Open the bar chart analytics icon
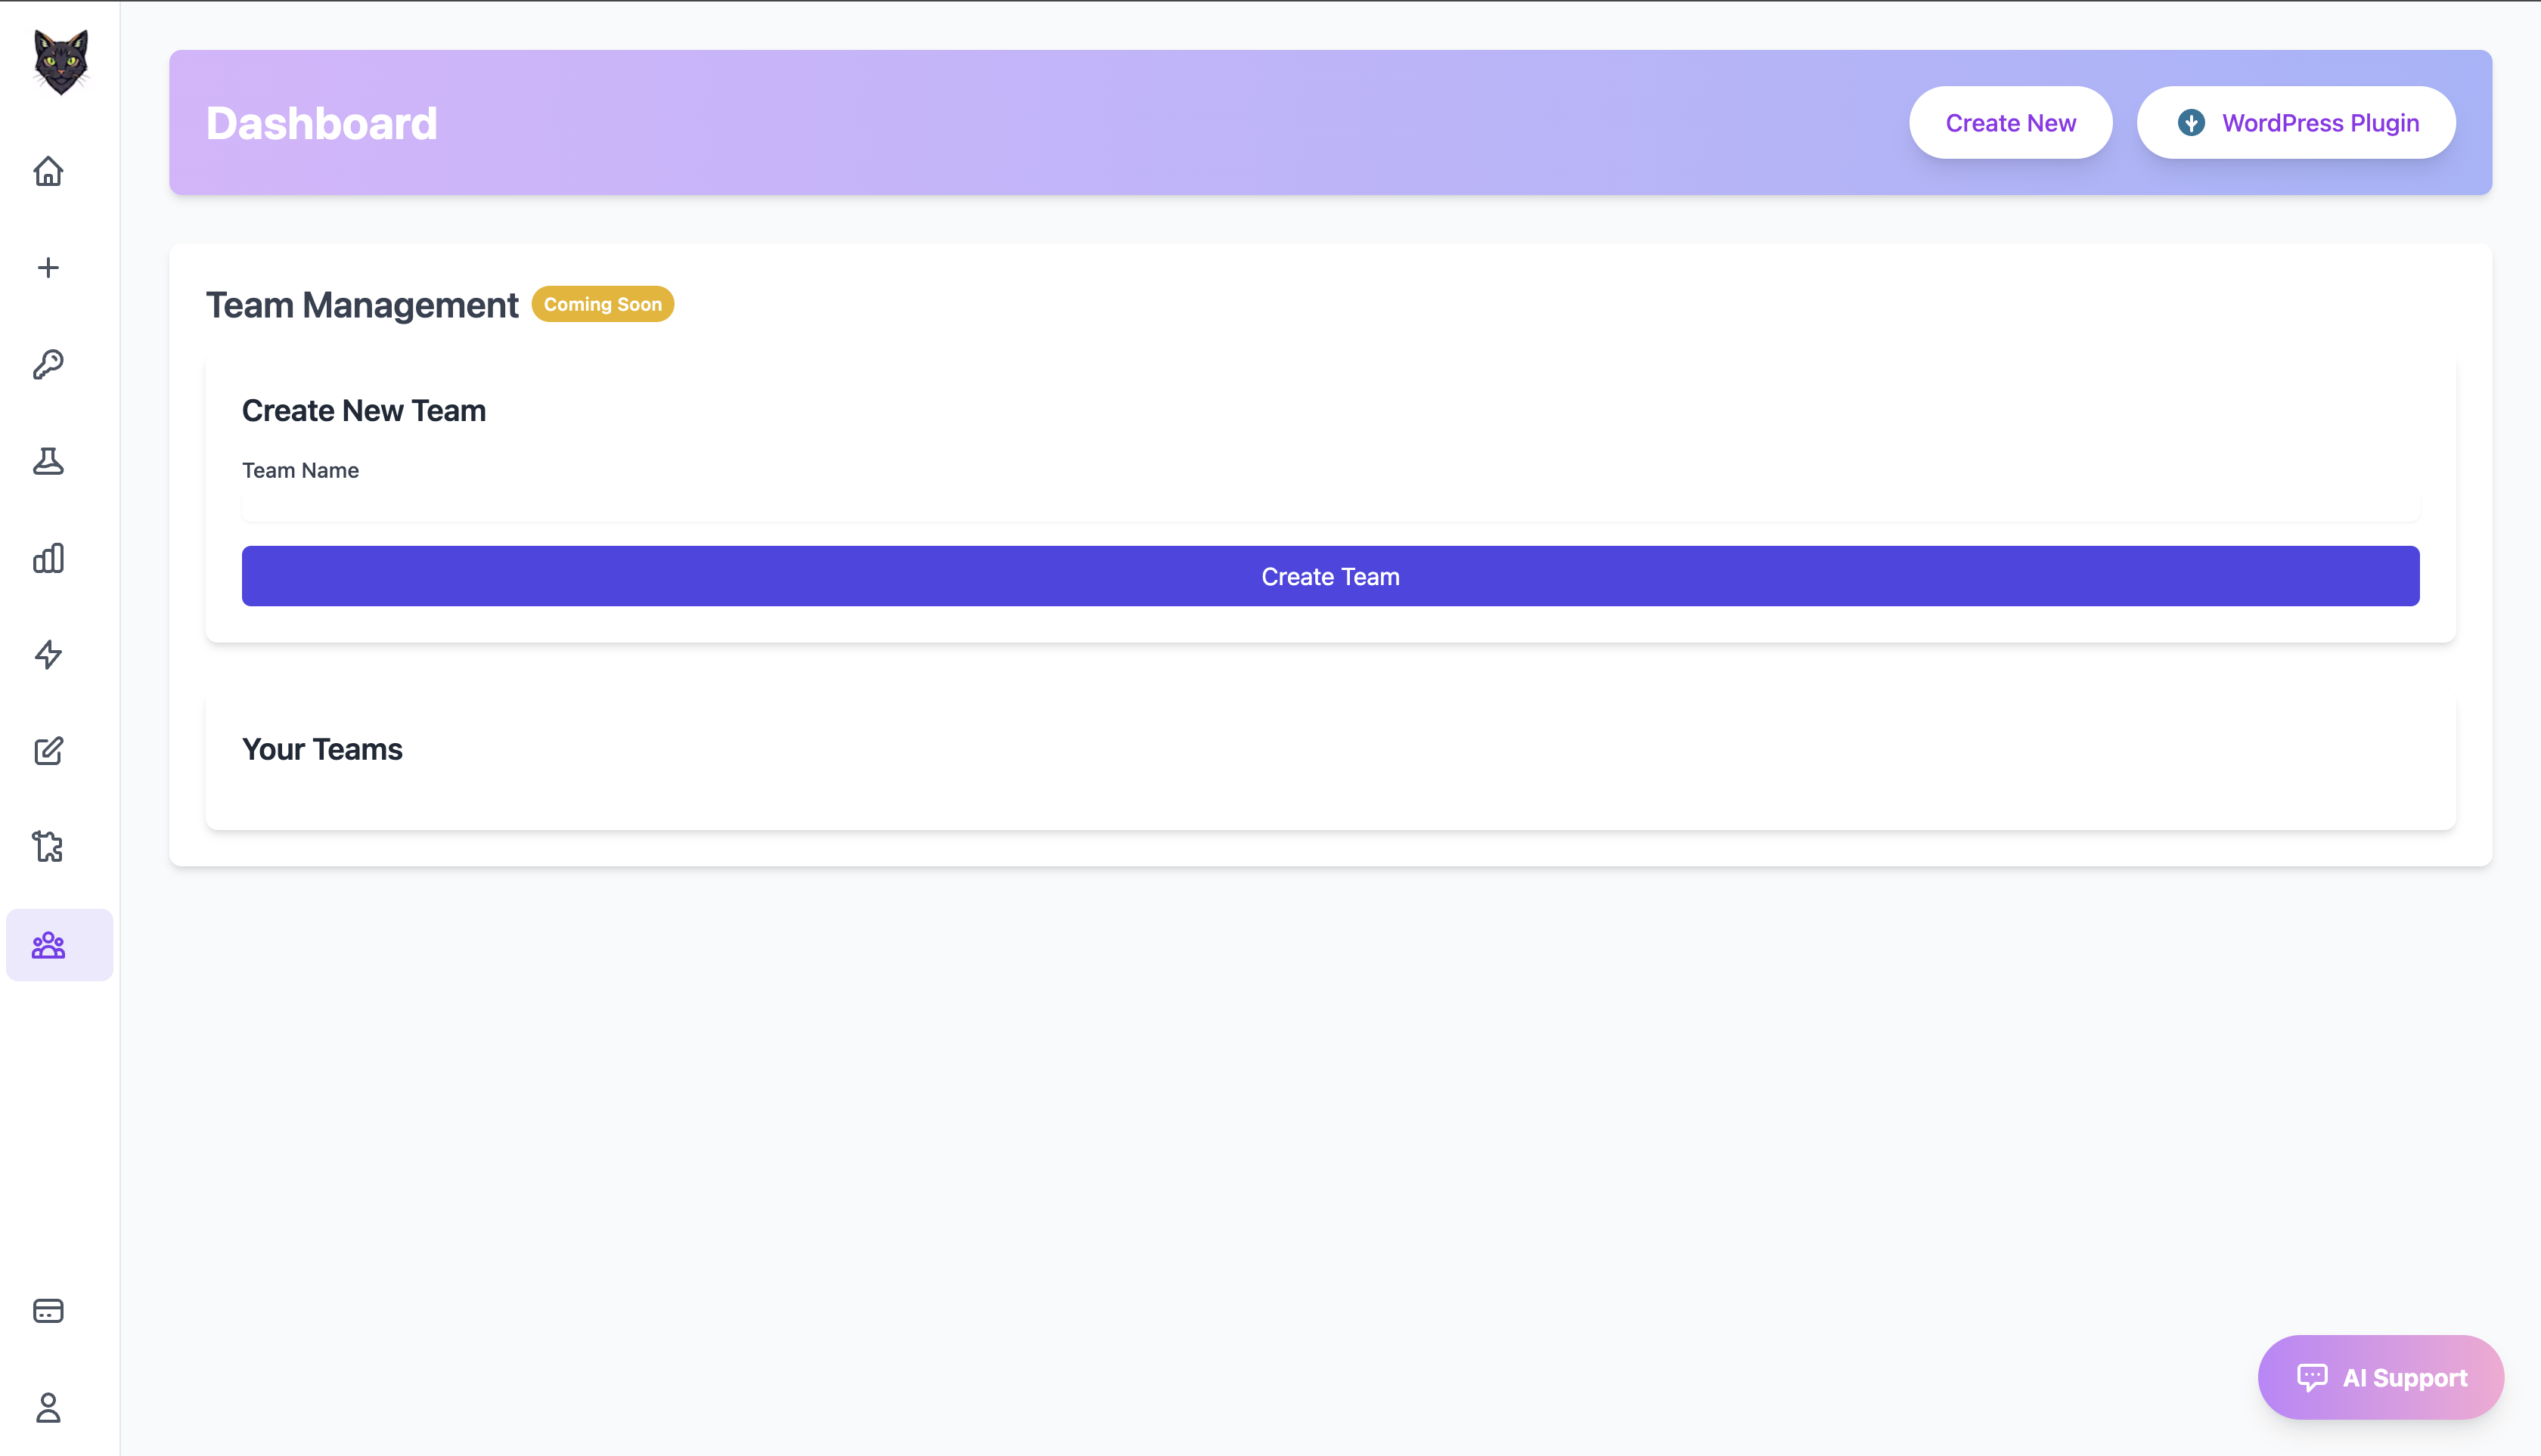Screen dimensions: 2541x1456 tap(48, 558)
